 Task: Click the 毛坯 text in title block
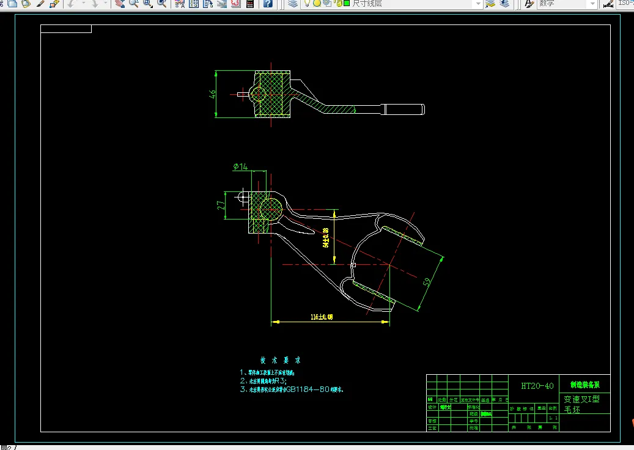point(572,409)
